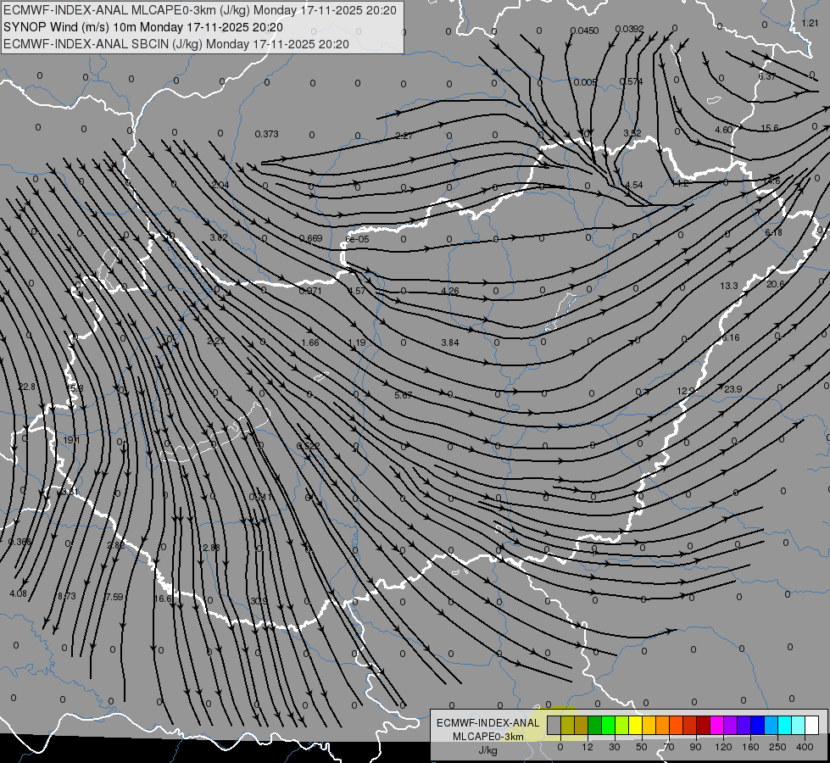The height and width of the screenshot is (763, 830).
Task: Click the 30 tick label in the legend
Action: tap(615, 747)
